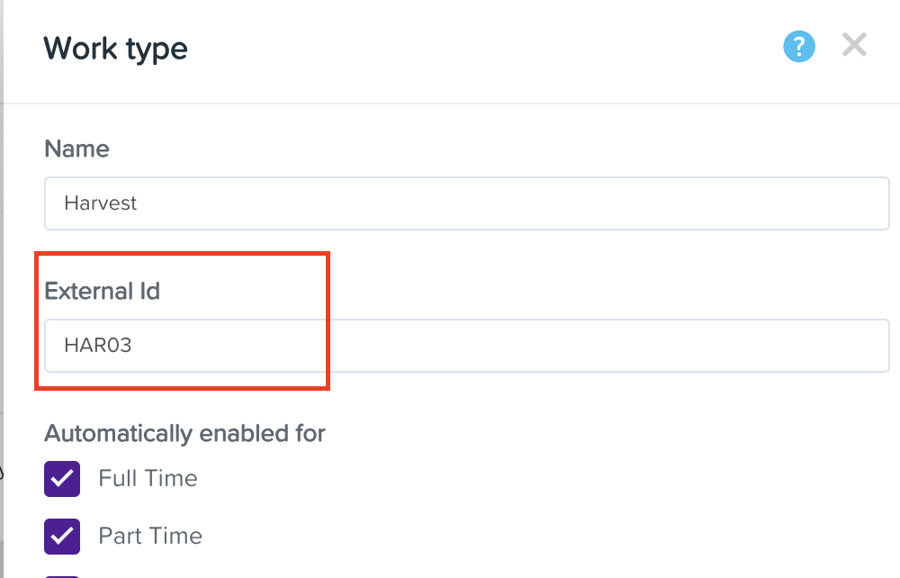
Task: Uncheck the Full Time checkbox
Action: (x=62, y=478)
